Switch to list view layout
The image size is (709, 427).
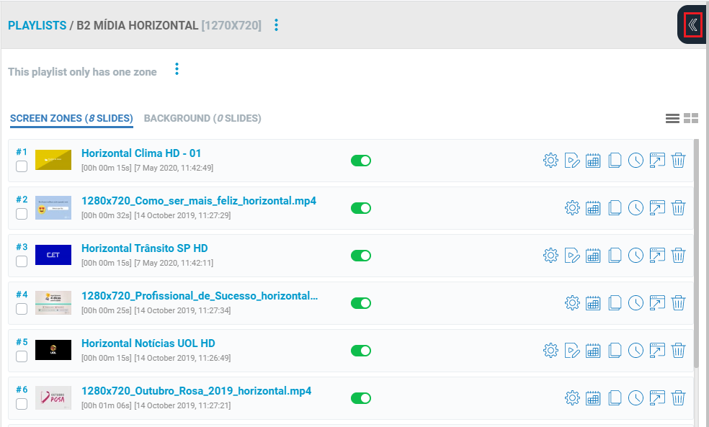(672, 118)
